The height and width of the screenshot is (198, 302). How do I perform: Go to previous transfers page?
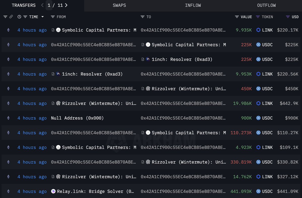42,5
